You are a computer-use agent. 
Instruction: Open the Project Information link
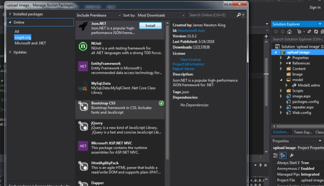pos(188,64)
